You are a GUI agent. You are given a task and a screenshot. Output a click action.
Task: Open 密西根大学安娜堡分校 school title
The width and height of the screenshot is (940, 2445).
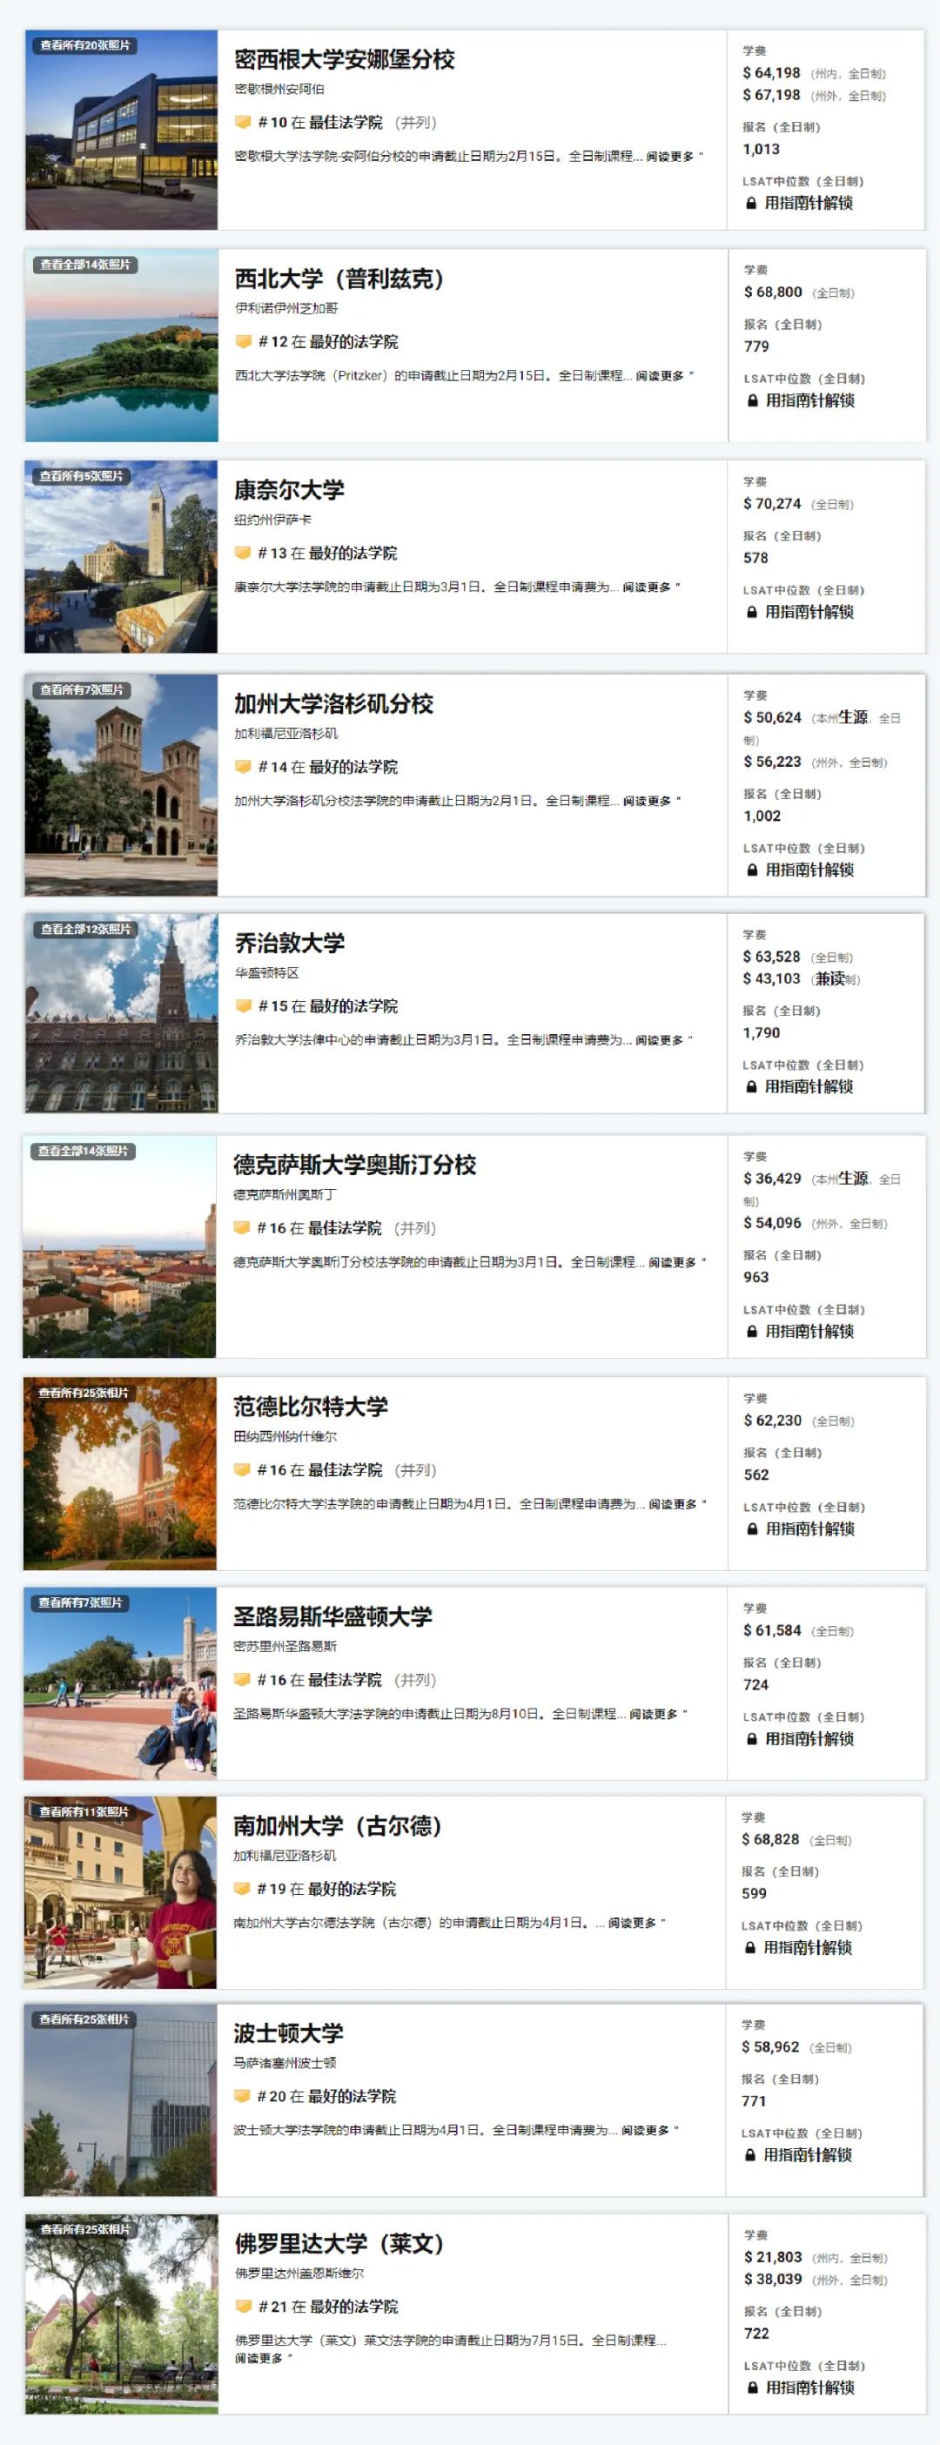coord(345,60)
